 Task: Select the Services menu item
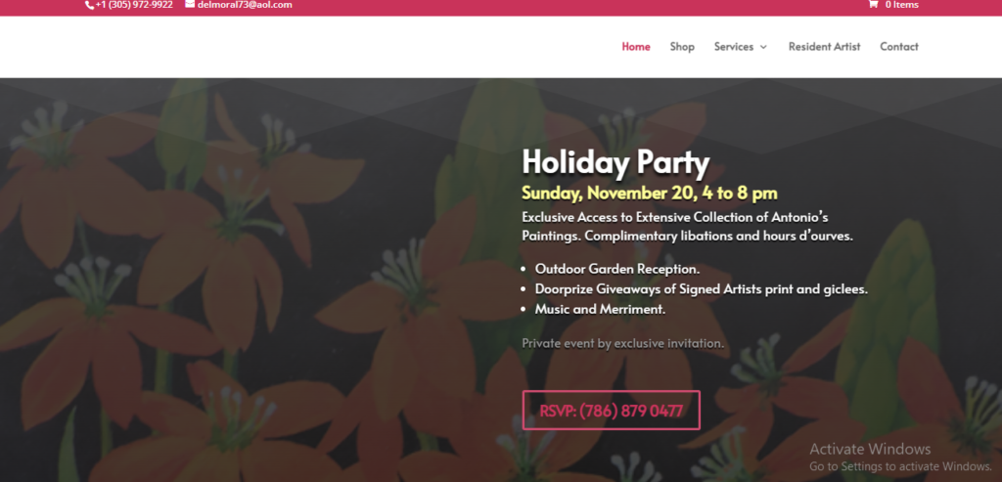(x=734, y=47)
